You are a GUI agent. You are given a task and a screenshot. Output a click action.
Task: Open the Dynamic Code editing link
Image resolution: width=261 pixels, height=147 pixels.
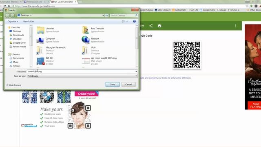pyautogui.click(x=54, y=122)
